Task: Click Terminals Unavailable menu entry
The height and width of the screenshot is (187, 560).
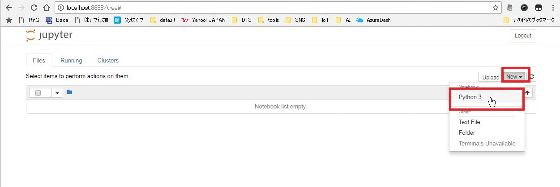Action: coord(487,143)
